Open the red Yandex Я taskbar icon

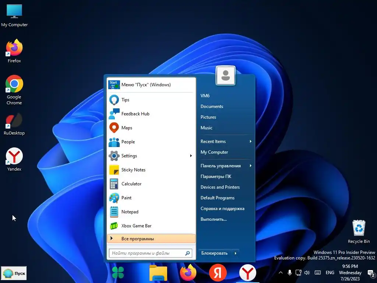218,273
